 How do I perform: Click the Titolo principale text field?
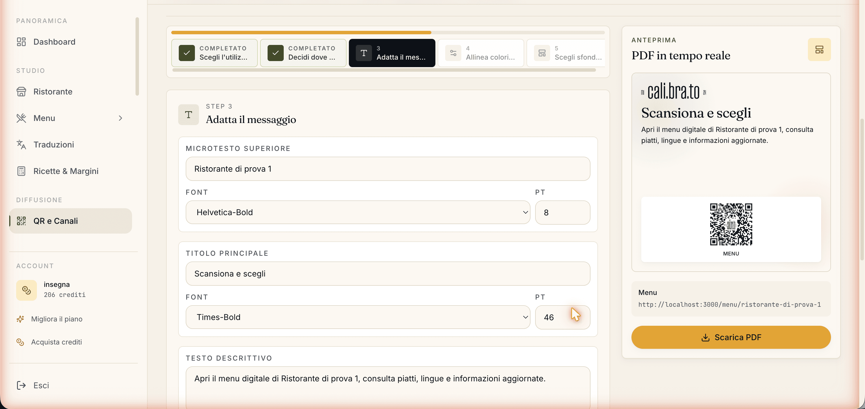388,274
